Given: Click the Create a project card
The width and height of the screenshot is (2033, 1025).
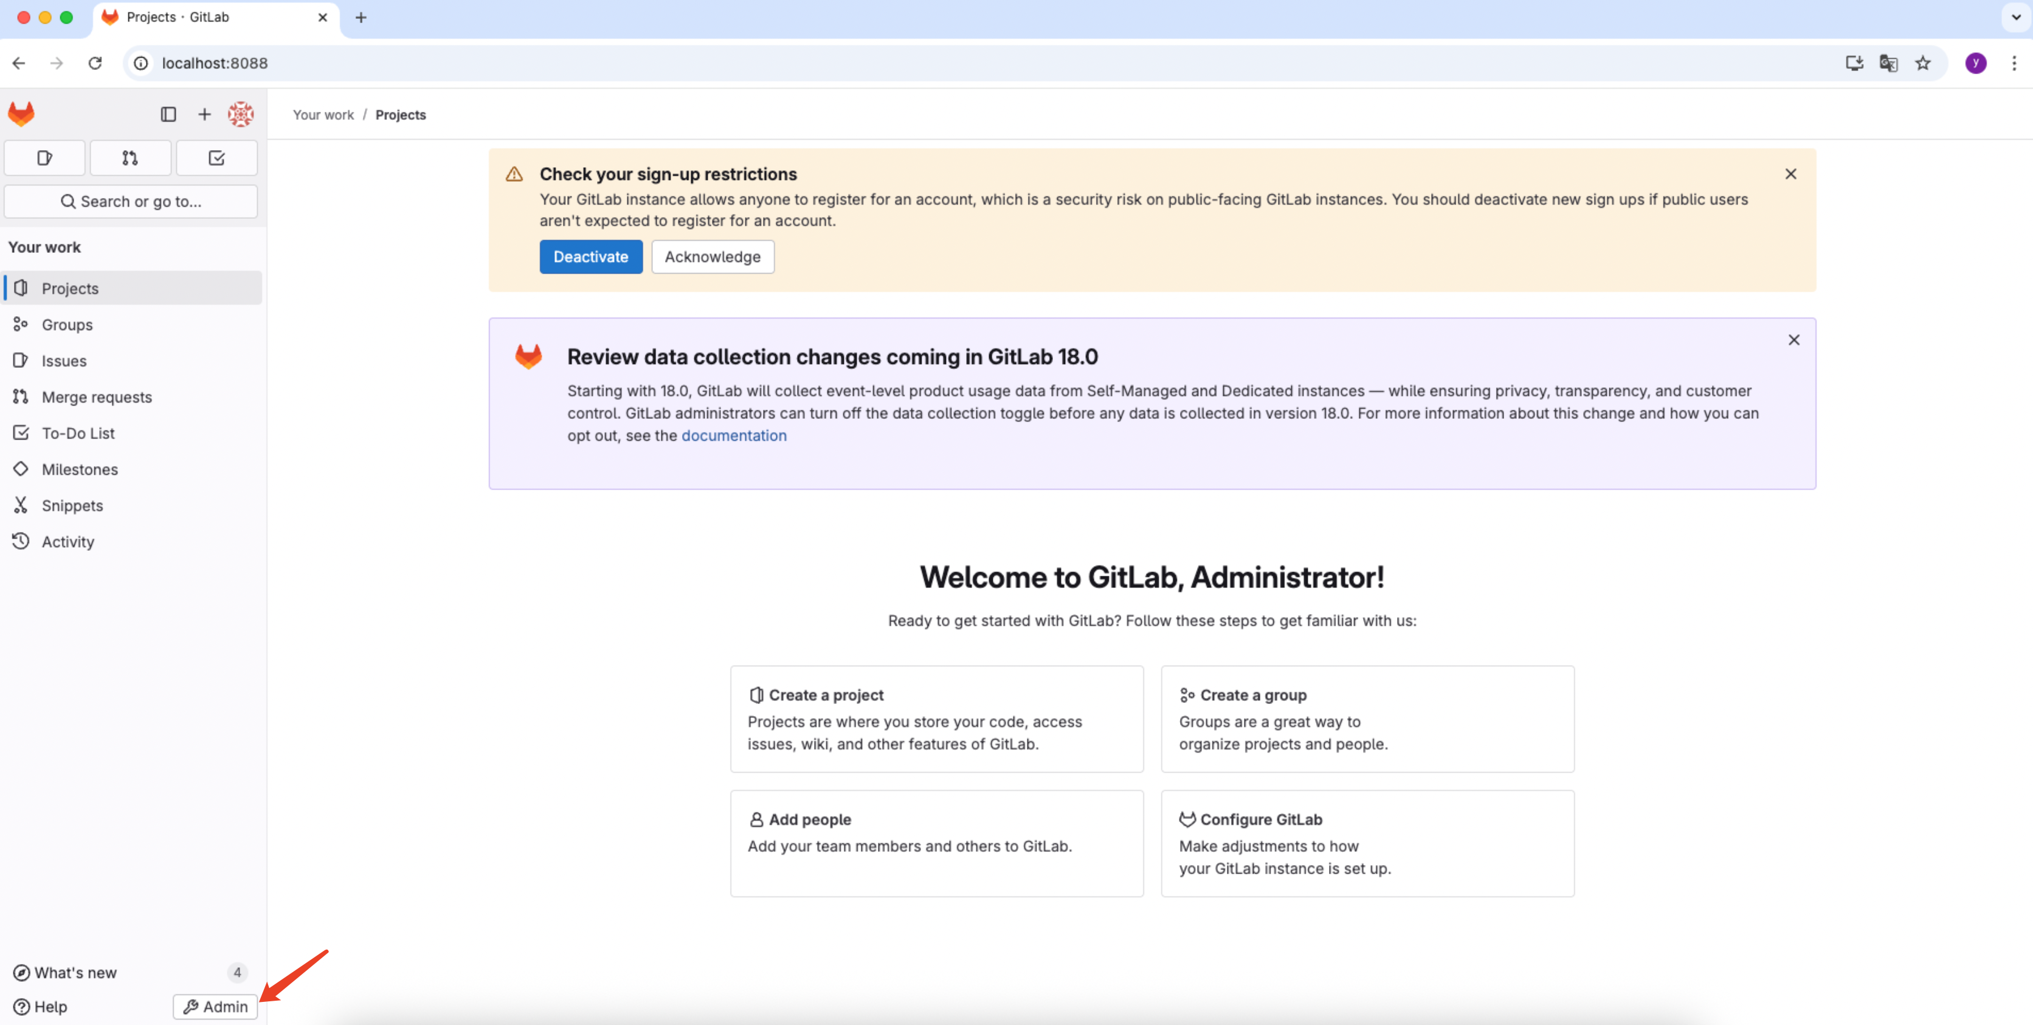Looking at the screenshot, I should (x=936, y=718).
